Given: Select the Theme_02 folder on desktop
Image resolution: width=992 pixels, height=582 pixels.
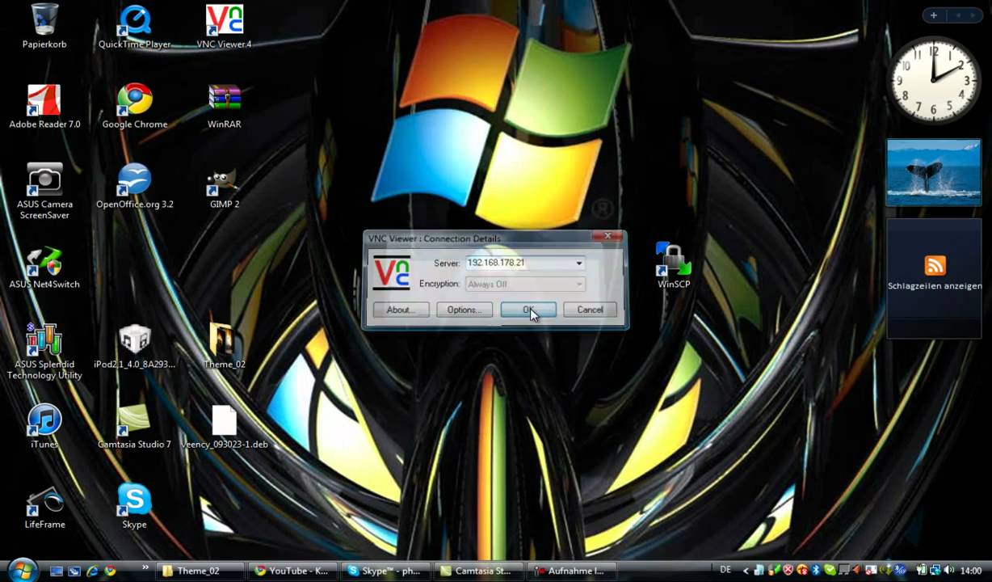Looking at the screenshot, I should pos(224,346).
